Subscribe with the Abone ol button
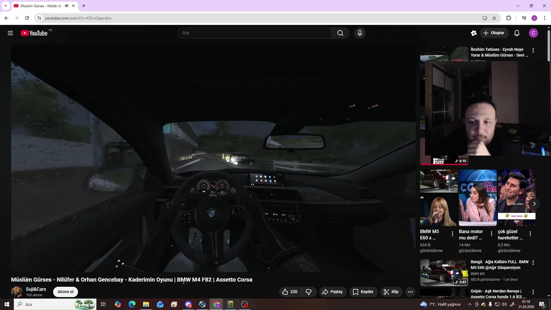The height and width of the screenshot is (310, 551). [x=65, y=292]
